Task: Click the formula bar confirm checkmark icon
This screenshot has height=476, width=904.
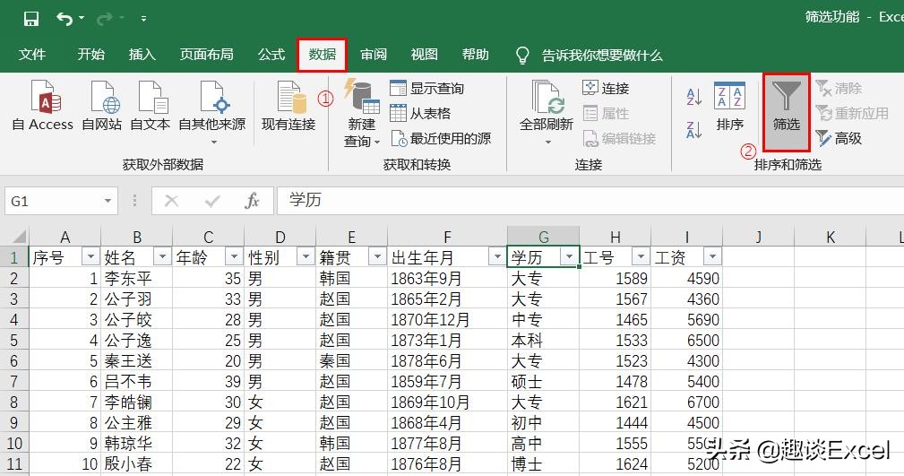Action: 212,201
